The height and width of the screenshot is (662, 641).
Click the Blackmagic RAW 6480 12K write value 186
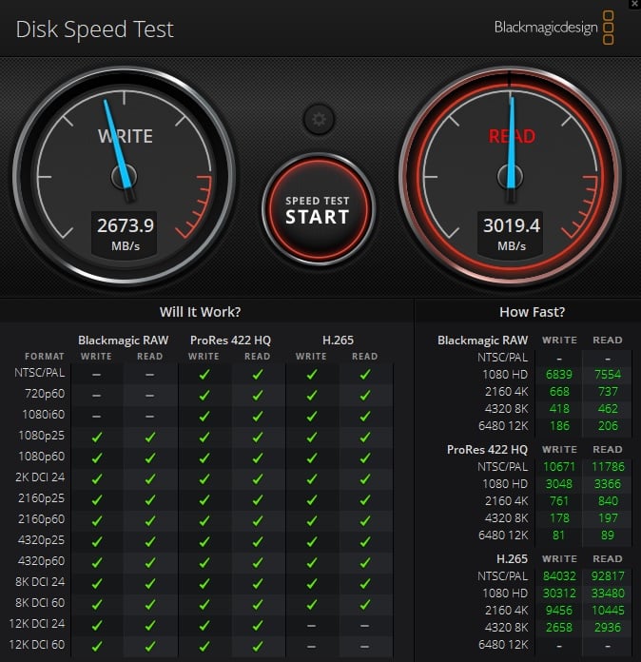coord(559,426)
